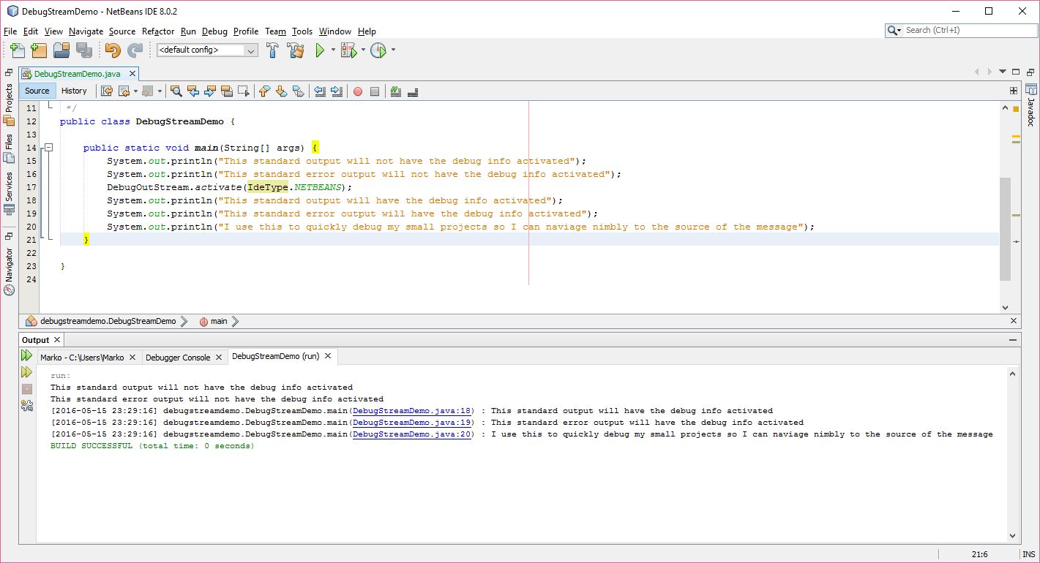The height and width of the screenshot is (563, 1040).
Task: Follow the DebugStreamDemo.java:20 link
Action: pos(412,434)
